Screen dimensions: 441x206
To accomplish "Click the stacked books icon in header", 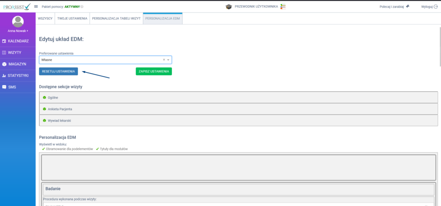I will pos(283,6).
